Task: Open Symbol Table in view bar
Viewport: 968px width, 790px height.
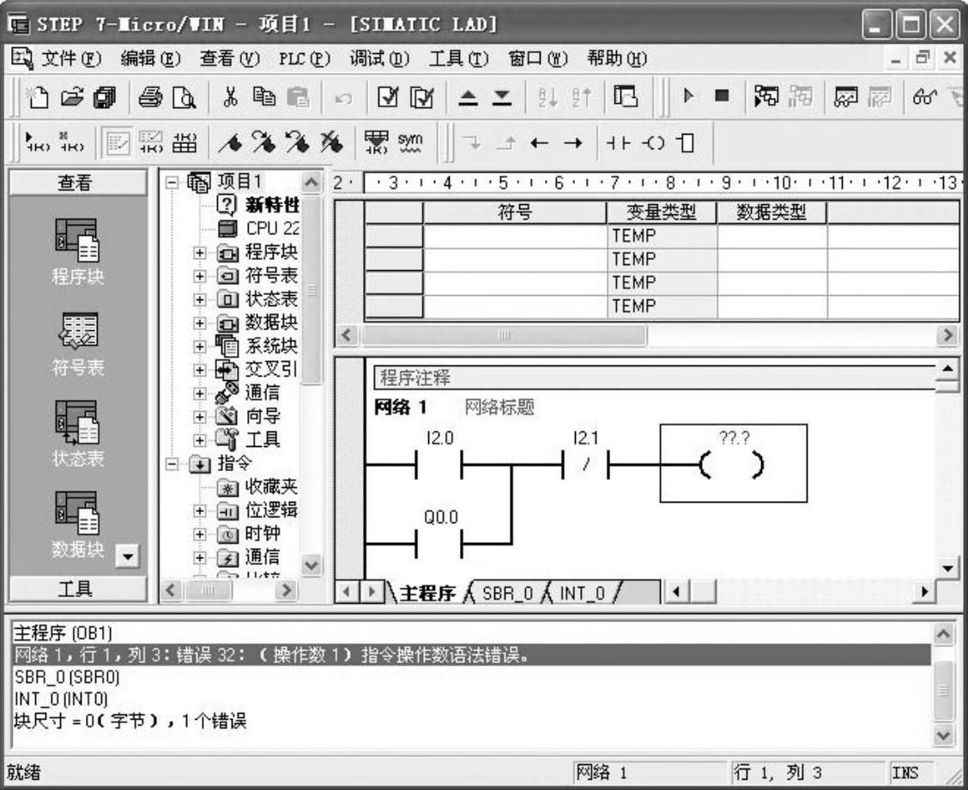Action: pyautogui.click(x=77, y=344)
